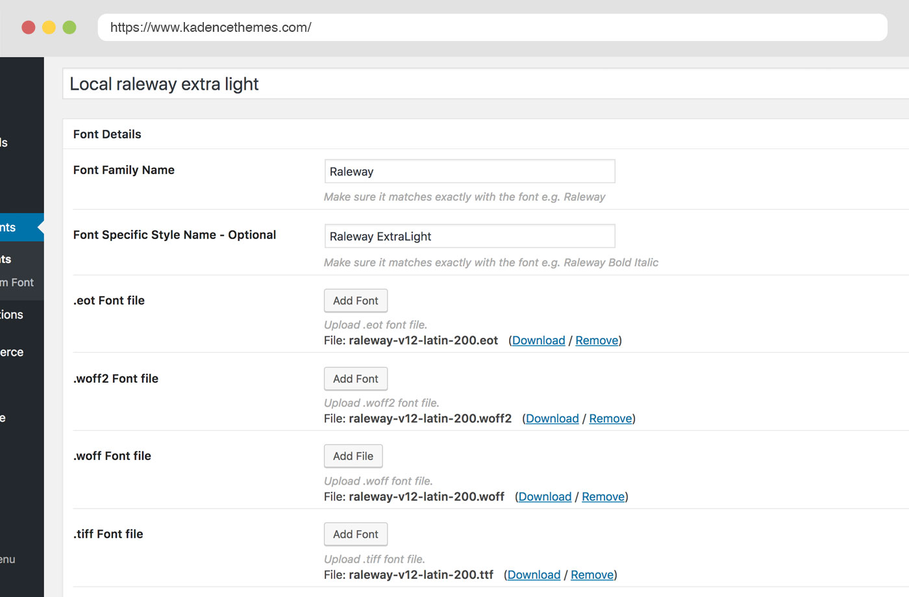The width and height of the screenshot is (909, 597).
Task: Click hint text 'e.g. Raleway Bold Italic'
Action: pos(600,262)
